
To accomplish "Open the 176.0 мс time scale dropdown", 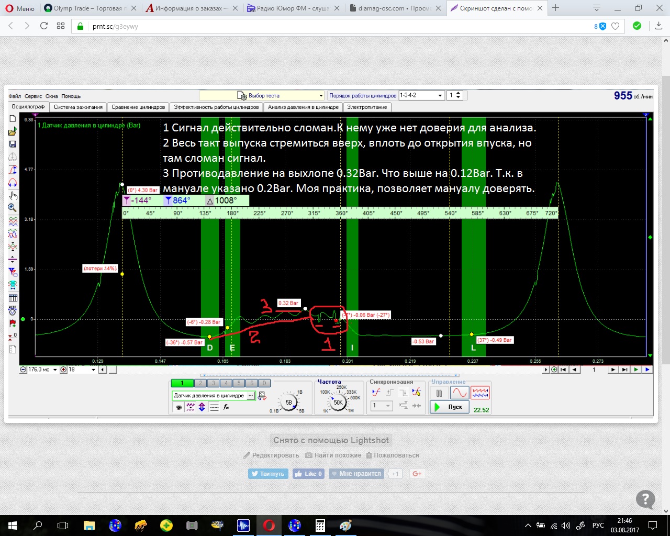I will point(55,370).
